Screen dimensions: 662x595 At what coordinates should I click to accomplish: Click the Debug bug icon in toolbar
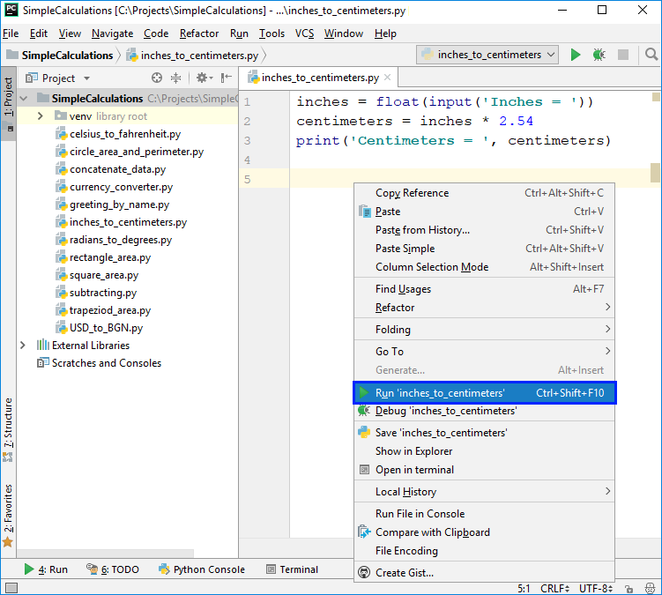(599, 55)
